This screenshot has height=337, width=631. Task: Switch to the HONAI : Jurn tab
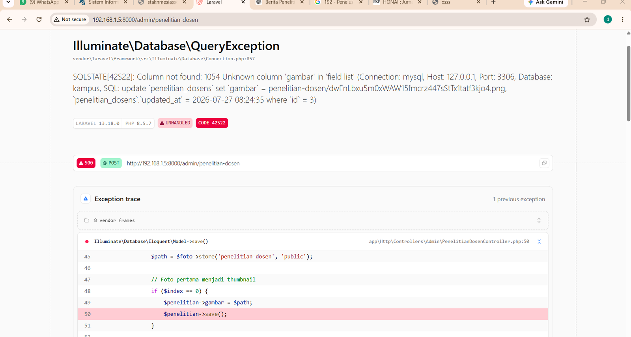[x=398, y=2]
